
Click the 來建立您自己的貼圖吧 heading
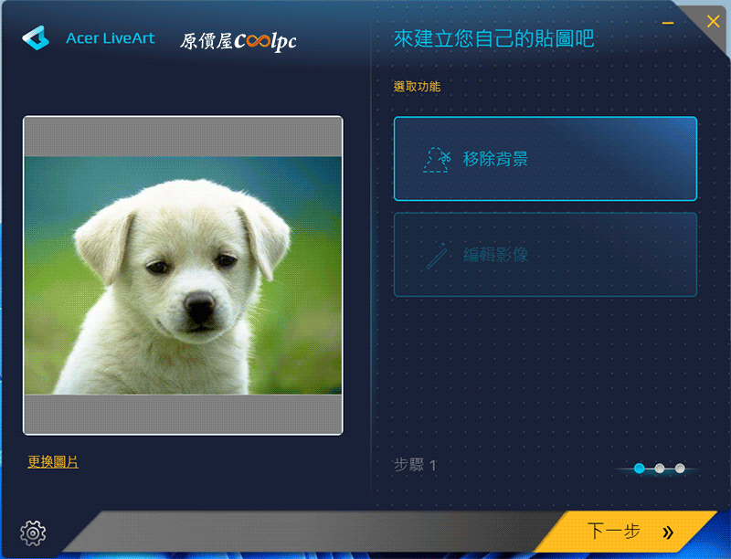pyautogui.click(x=493, y=38)
